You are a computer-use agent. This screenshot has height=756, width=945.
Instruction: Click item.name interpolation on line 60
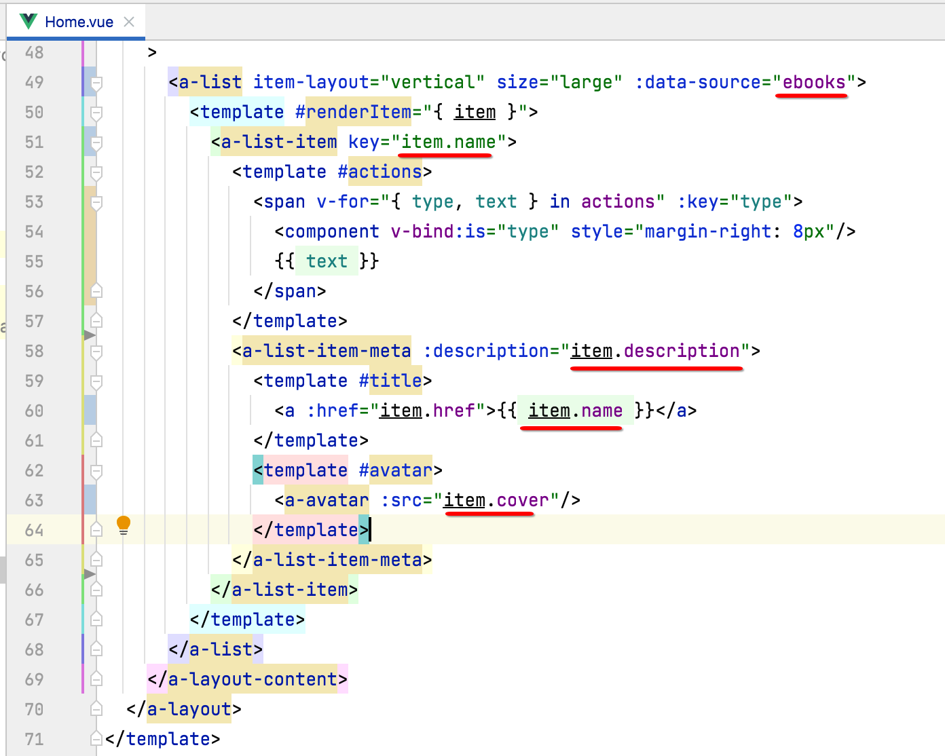coord(575,411)
